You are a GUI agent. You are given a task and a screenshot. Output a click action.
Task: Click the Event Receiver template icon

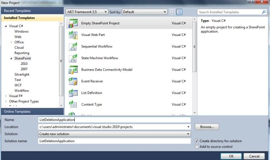click(x=73, y=81)
